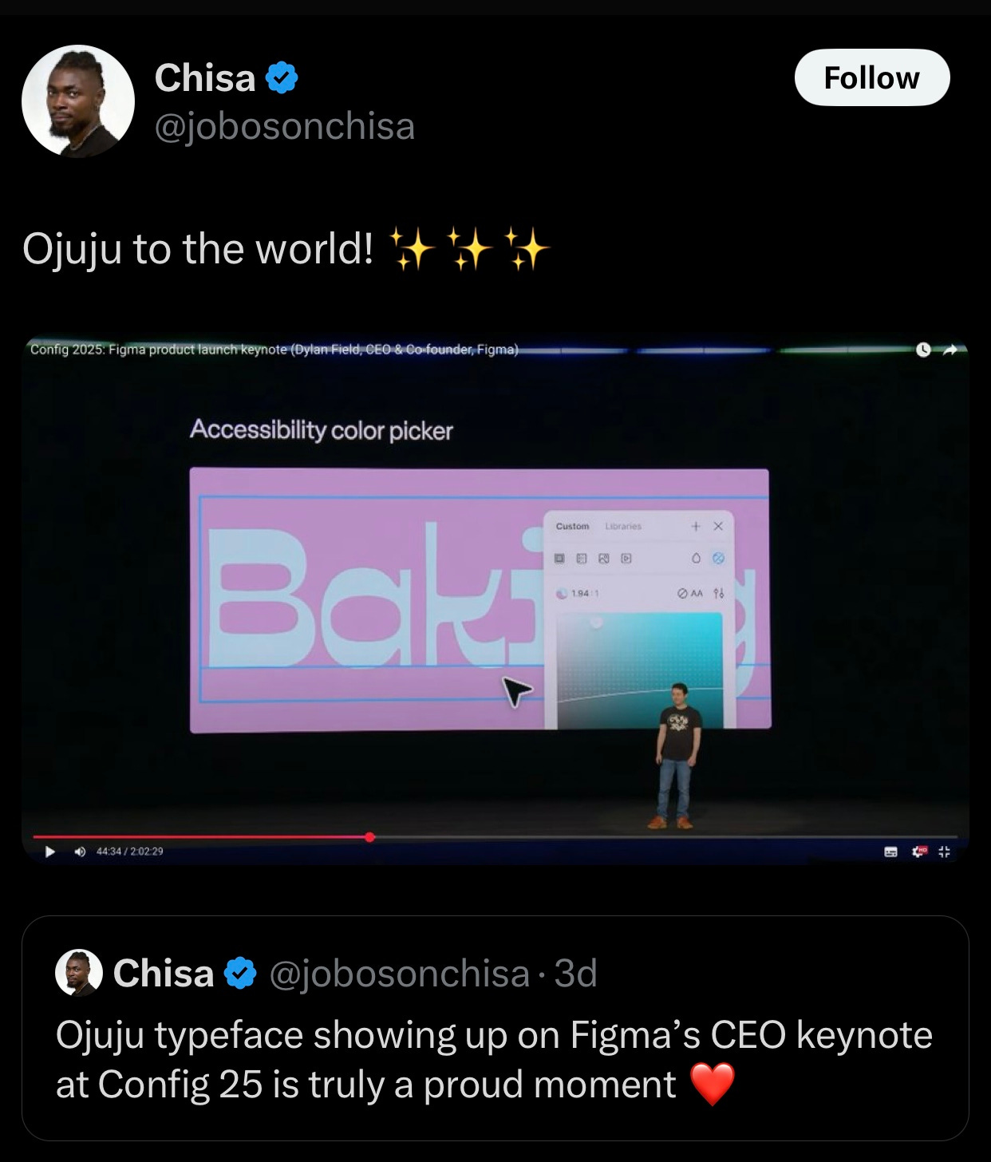
Task: Click the verified badge beside Chisa header
Action: pos(282,78)
